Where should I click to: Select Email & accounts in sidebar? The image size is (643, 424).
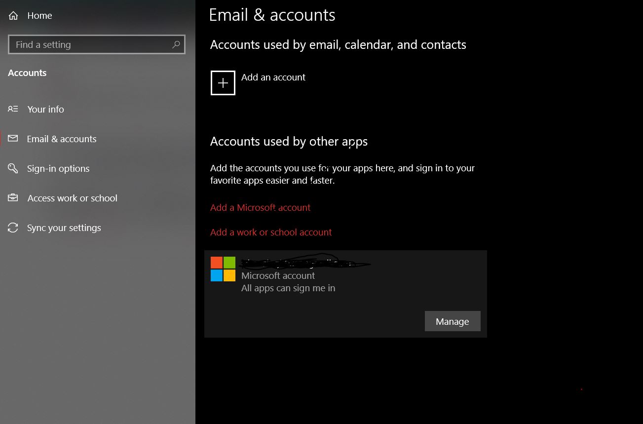tap(62, 139)
